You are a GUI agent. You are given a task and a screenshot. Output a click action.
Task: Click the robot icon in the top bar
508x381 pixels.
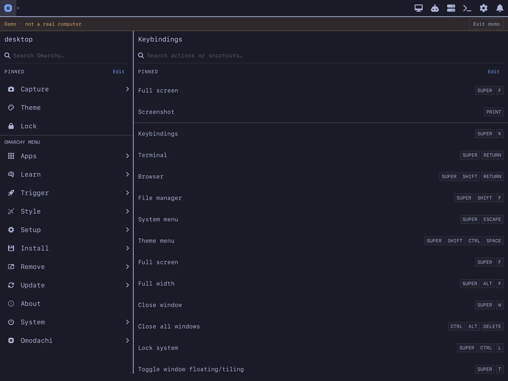[435, 8]
